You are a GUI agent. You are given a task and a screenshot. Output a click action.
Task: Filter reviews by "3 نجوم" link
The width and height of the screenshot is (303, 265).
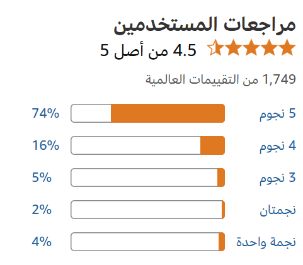(x=278, y=179)
